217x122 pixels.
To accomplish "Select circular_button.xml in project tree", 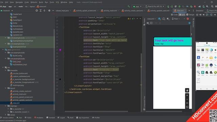I will point(20,73).
